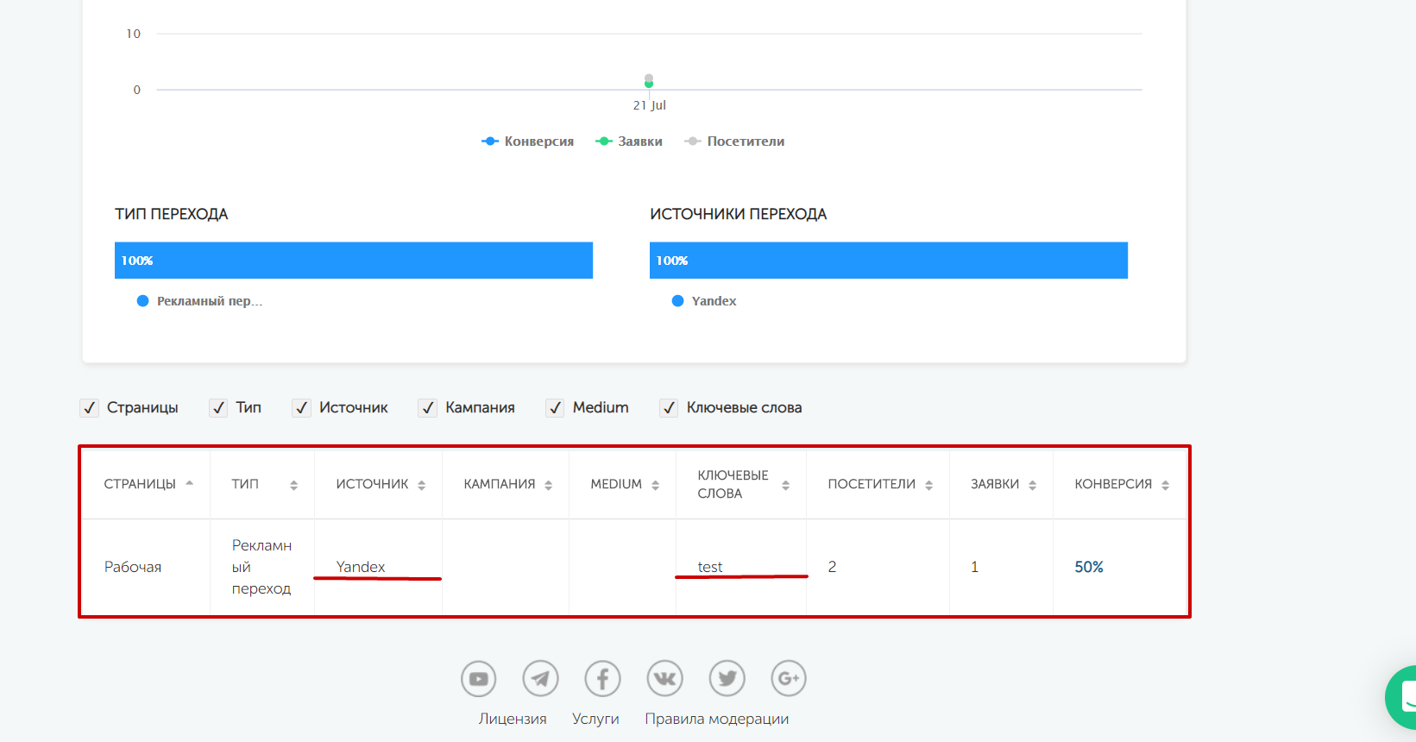The image size is (1416, 742).
Task: Open the Лицензия footer link
Action: pyautogui.click(x=513, y=719)
